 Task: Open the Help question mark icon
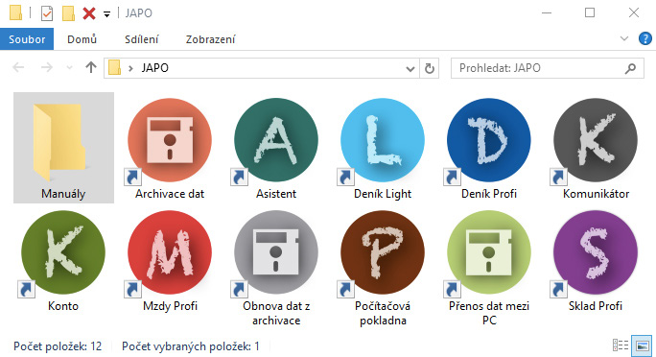click(644, 39)
